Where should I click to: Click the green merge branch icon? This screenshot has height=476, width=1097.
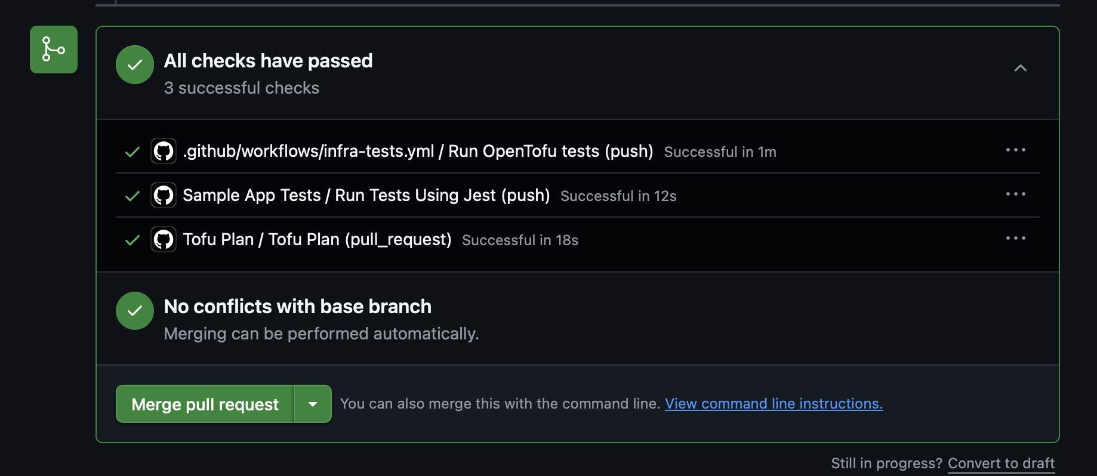[x=54, y=50]
